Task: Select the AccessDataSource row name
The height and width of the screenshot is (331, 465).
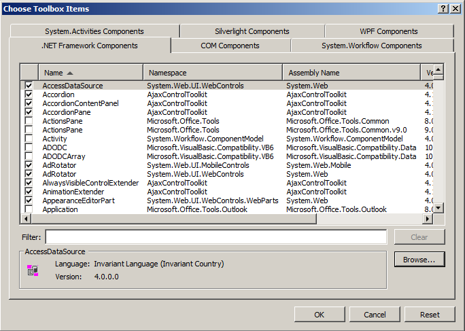Action: pos(73,86)
